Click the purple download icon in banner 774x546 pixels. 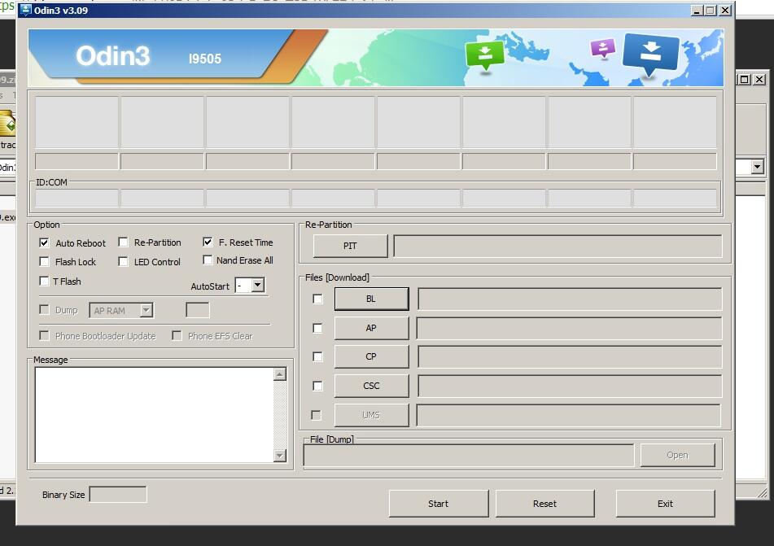click(x=603, y=49)
